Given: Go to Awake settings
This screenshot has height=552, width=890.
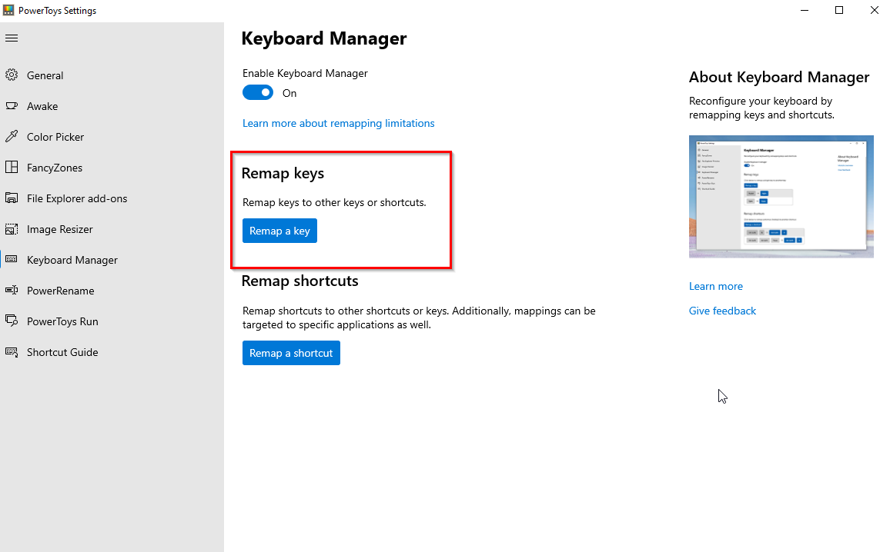Looking at the screenshot, I should (112, 106).
